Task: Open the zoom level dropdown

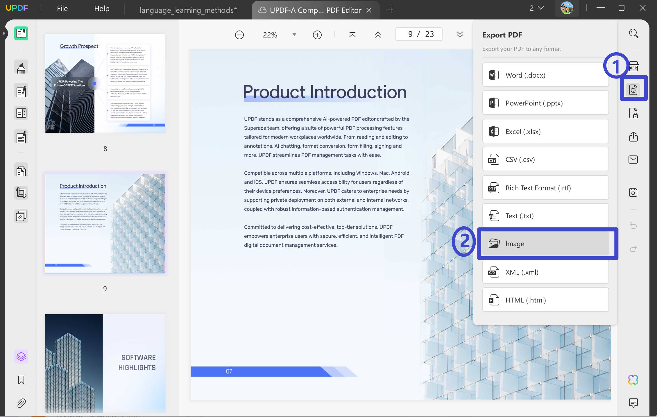Action: pos(294,34)
